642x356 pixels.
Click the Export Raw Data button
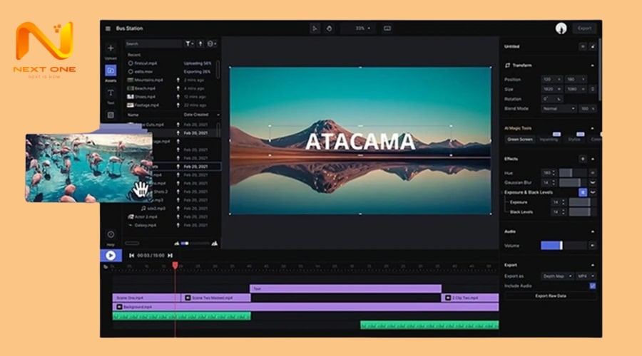(550, 295)
